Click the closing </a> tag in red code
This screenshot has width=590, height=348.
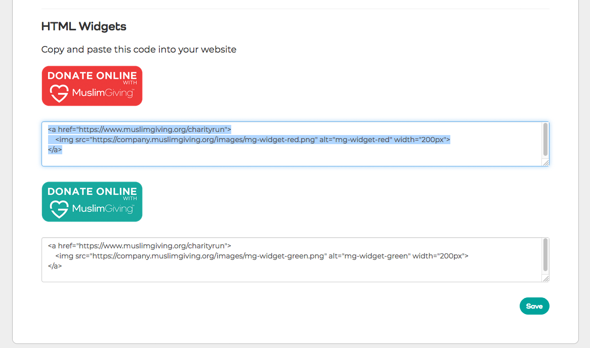55,150
